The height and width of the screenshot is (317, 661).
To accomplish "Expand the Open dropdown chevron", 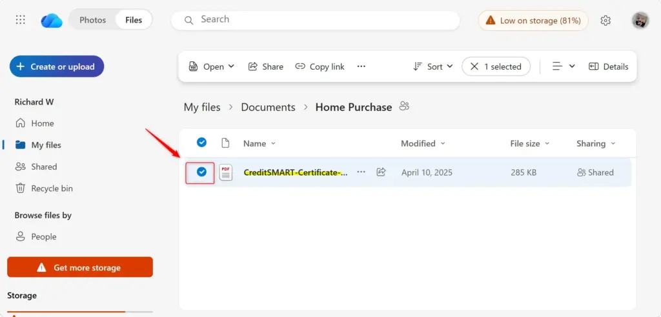I will pos(231,66).
